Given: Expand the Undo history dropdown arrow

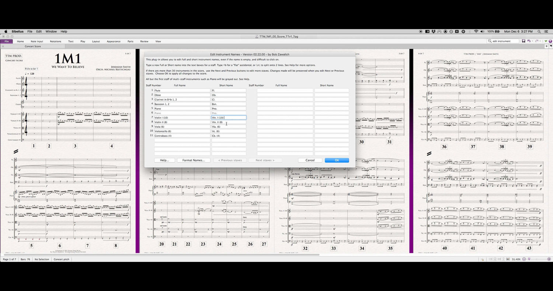Looking at the screenshot, I should 532,41.
